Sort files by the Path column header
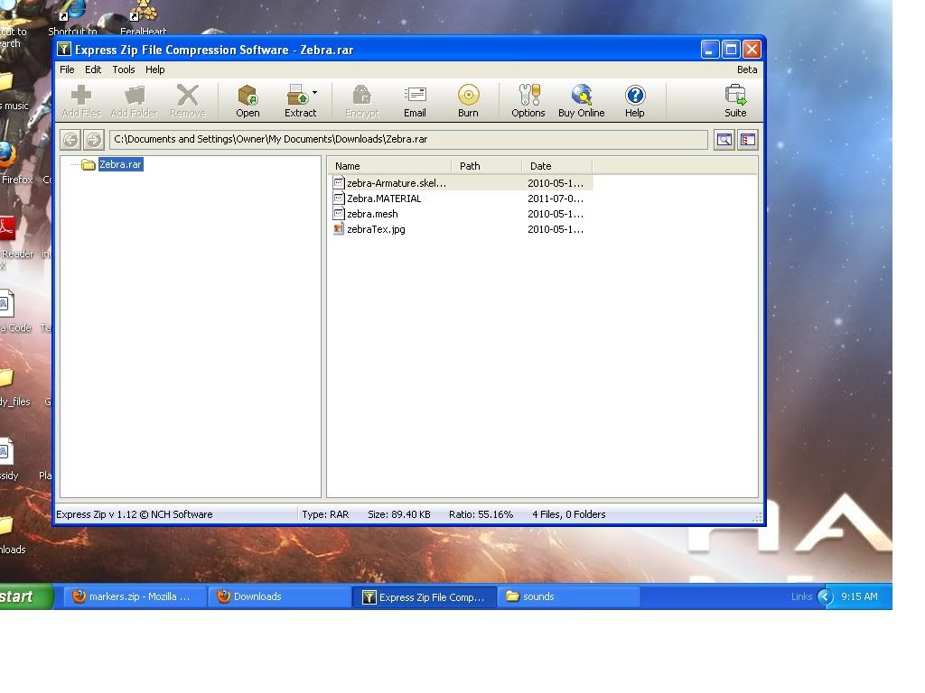 coord(487,166)
